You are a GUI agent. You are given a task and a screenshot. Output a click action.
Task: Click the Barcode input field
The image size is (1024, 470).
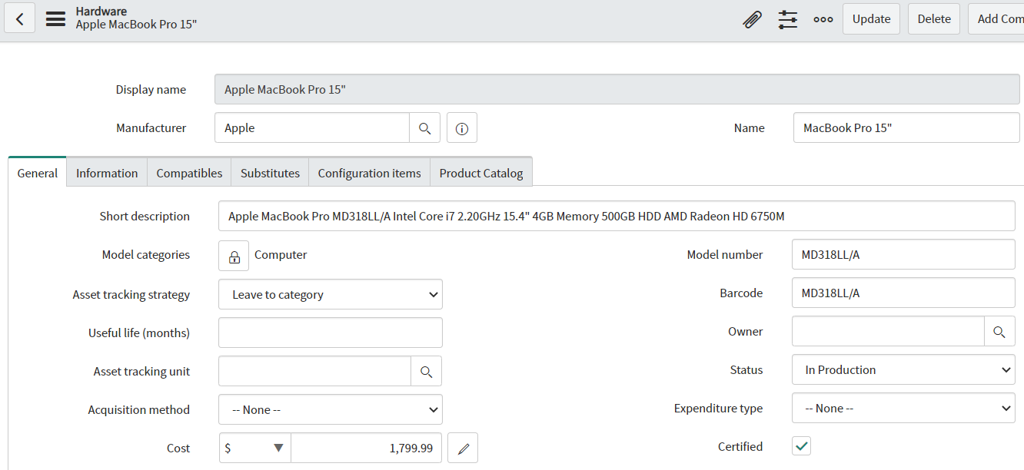tap(903, 293)
